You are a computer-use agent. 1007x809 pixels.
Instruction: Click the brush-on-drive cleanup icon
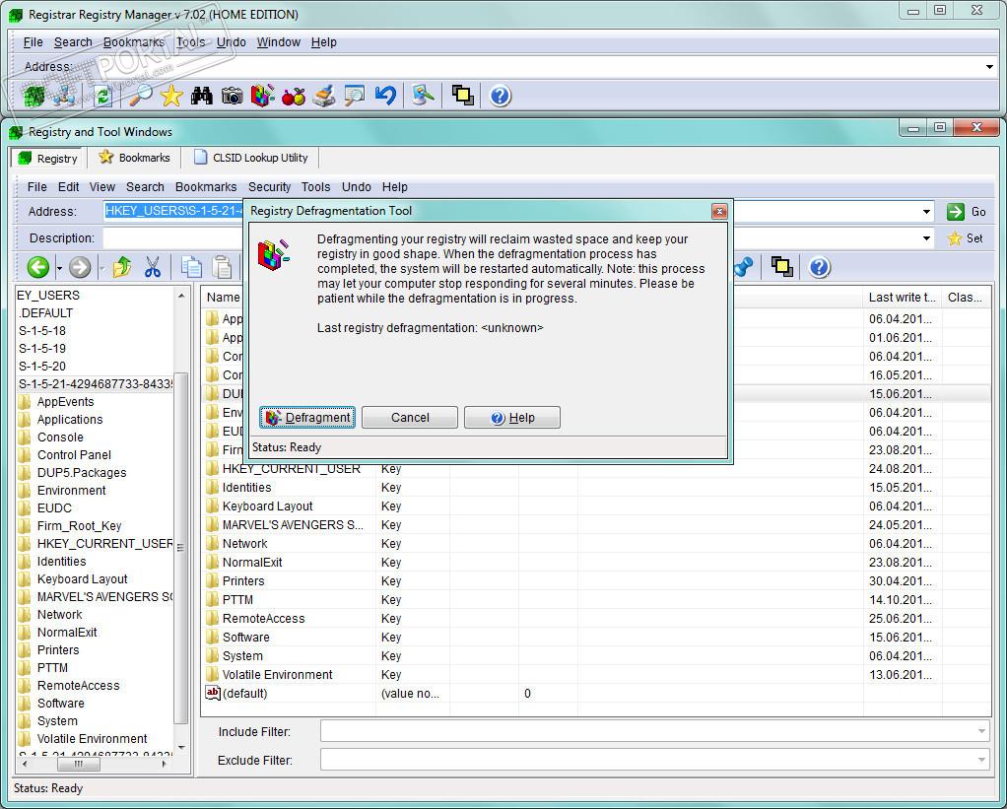click(323, 97)
